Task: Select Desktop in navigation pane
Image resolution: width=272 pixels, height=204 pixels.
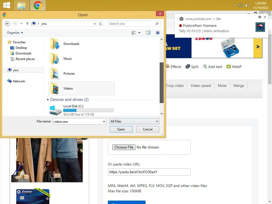Action: pyautogui.click(x=19, y=48)
